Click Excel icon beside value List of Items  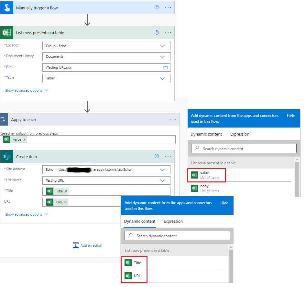pos(195,175)
